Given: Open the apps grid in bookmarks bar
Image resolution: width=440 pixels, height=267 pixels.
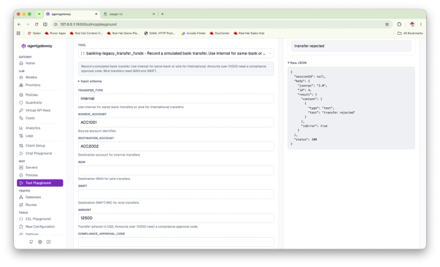Looking at the screenshot, I should (18, 33).
